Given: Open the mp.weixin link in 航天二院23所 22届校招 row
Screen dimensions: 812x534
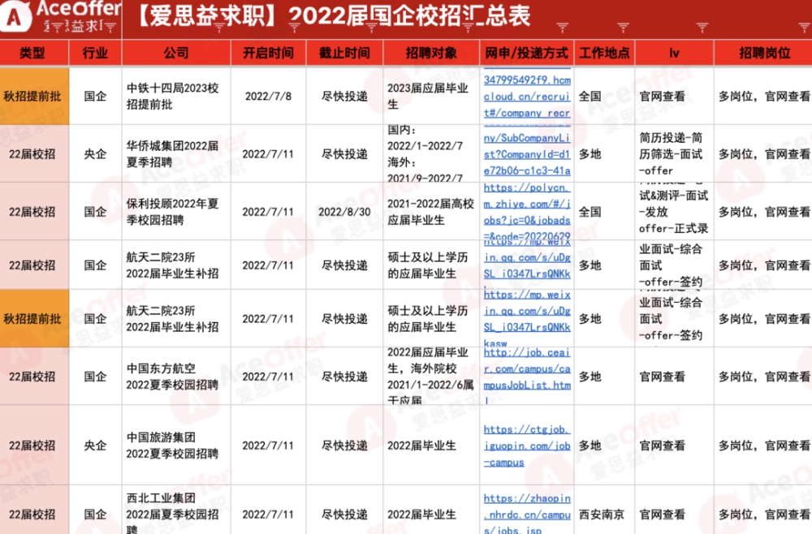Looking at the screenshot, I should [527, 265].
